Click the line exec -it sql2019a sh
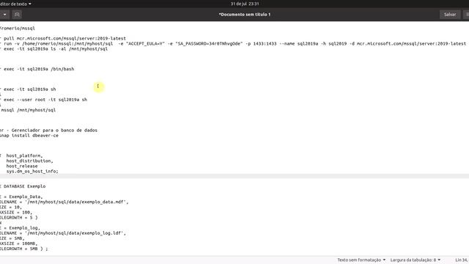This screenshot has height=264, width=469. (29, 89)
